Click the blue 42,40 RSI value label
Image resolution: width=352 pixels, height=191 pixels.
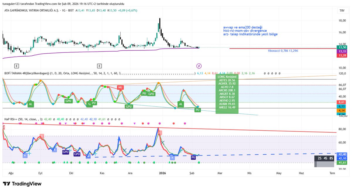click(342, 154)
